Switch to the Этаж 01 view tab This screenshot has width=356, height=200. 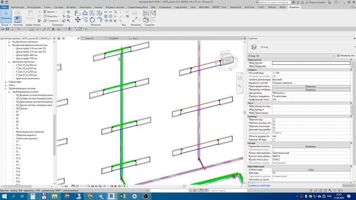89,38
